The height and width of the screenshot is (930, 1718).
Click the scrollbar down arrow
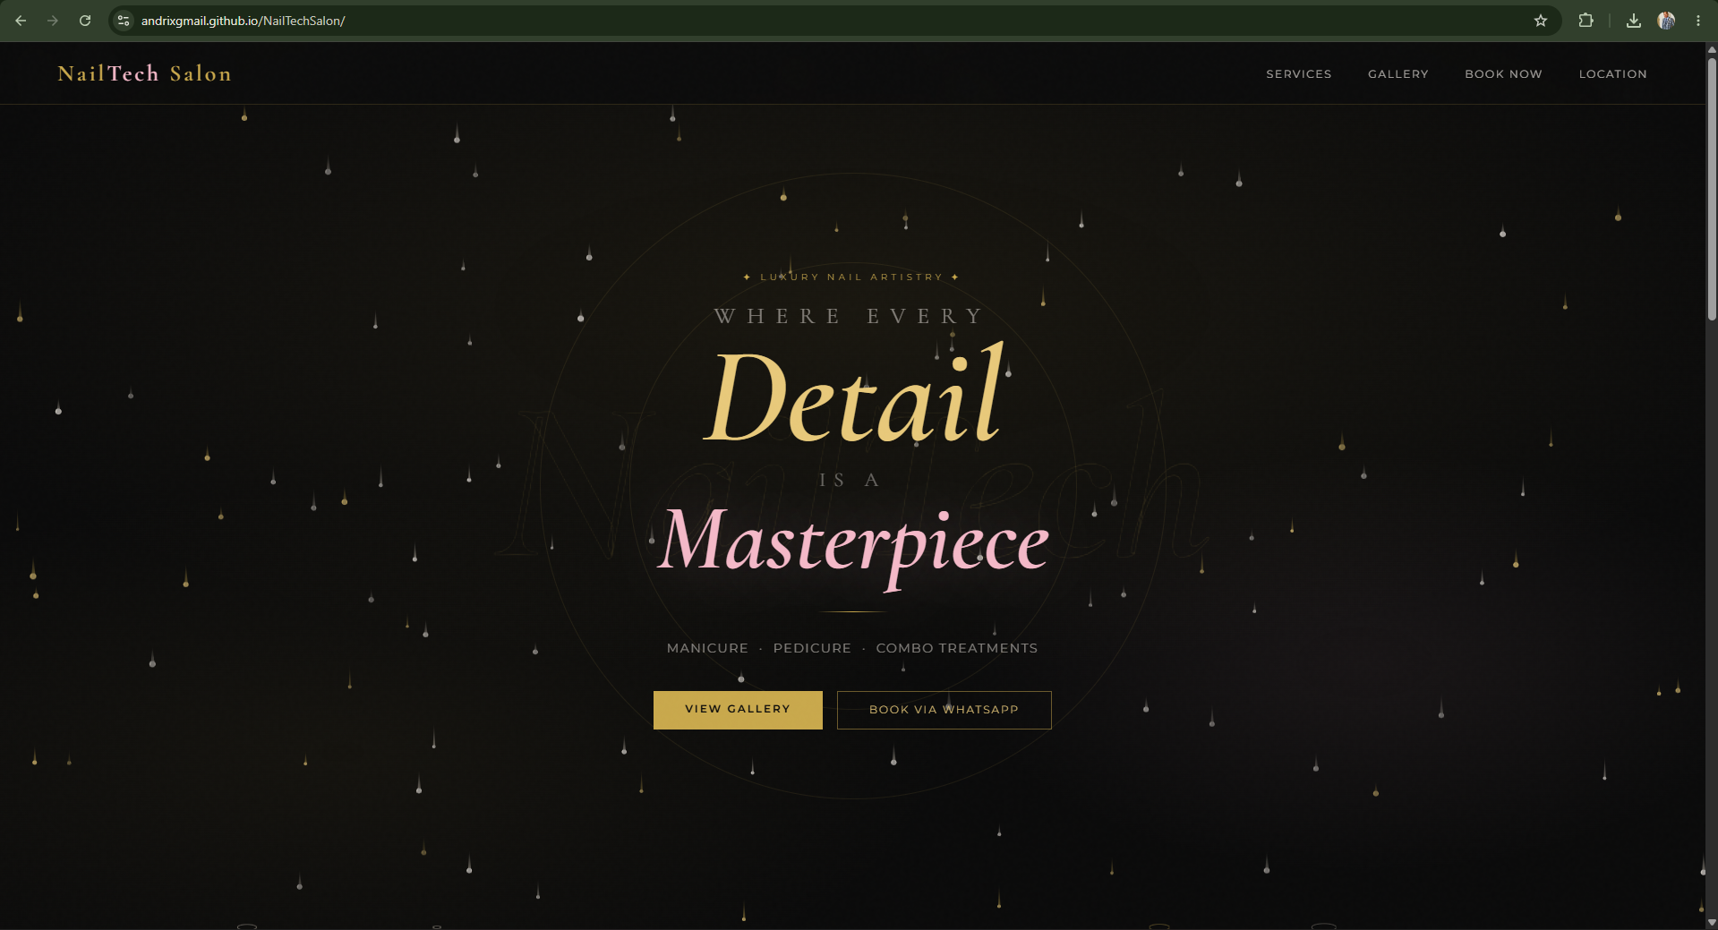[x=1712, y=922]
